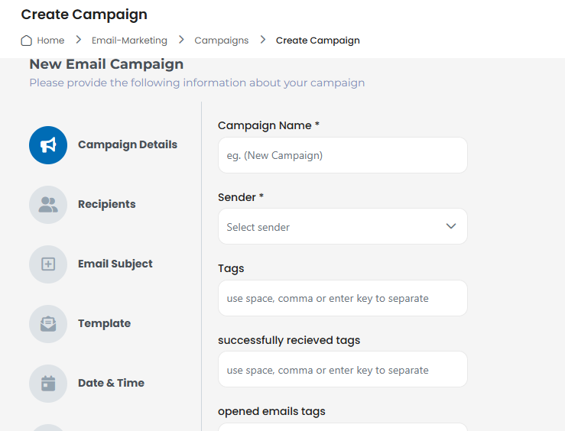The image size is (565, 431).
Task: Select the Date & Time calendar icon
Action: (48, 384)
